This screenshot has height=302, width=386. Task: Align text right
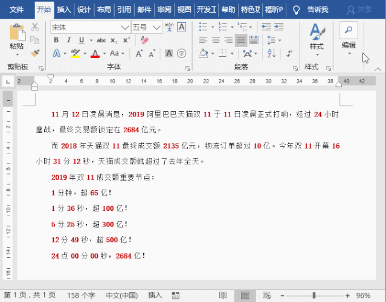pos(228,40)
